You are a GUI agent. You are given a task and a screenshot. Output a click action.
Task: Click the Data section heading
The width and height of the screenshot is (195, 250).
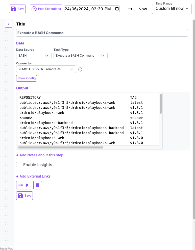(x=20, y=43)
